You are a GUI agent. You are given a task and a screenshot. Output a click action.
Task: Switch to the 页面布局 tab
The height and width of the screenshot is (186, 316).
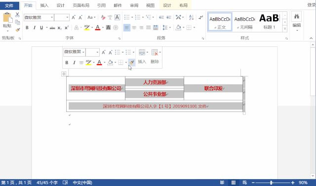(81, 5)
